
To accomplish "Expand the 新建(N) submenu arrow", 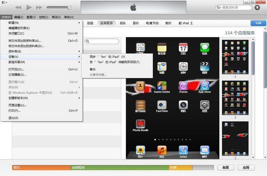I will (79, 23).
